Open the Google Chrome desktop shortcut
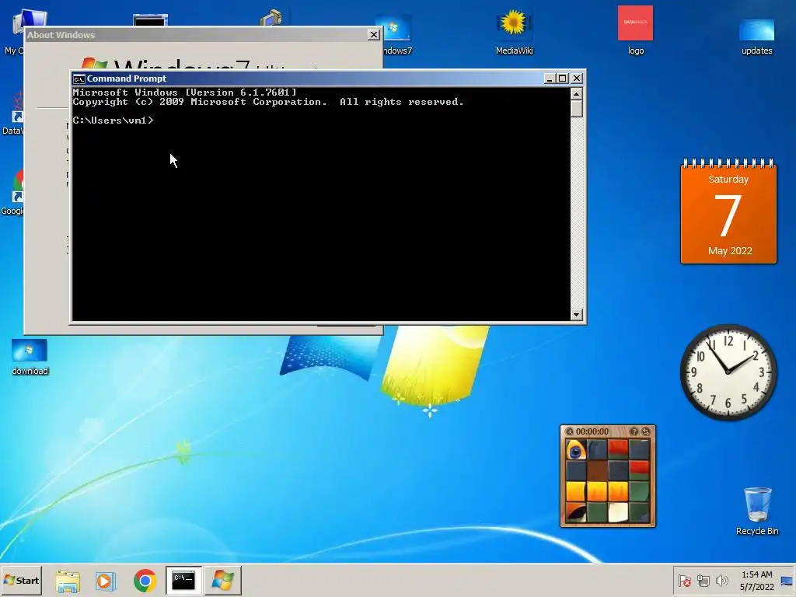796x597 pixels. coord(13,193)
